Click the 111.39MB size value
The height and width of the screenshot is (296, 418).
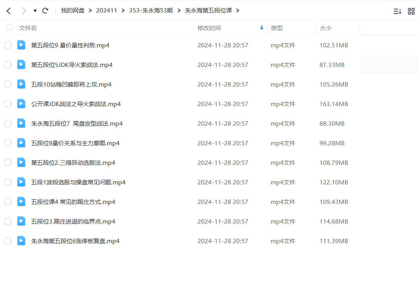pos(334,241)
